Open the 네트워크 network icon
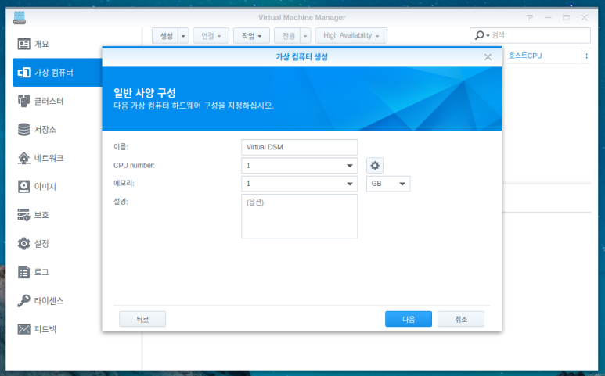This screenshot has width=605, height=376. [23, 158]
